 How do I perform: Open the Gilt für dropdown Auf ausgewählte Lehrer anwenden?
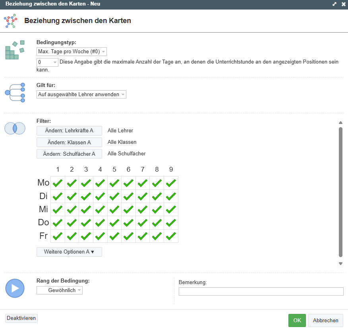click(x=81, y=94)
